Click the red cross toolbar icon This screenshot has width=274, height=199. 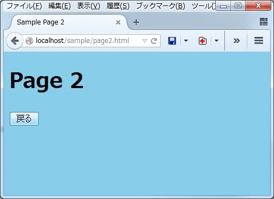point(203,41)
